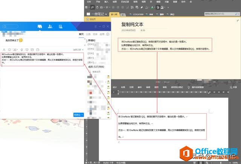Click the round settings icon beside 应用

[x=108, y=34]
